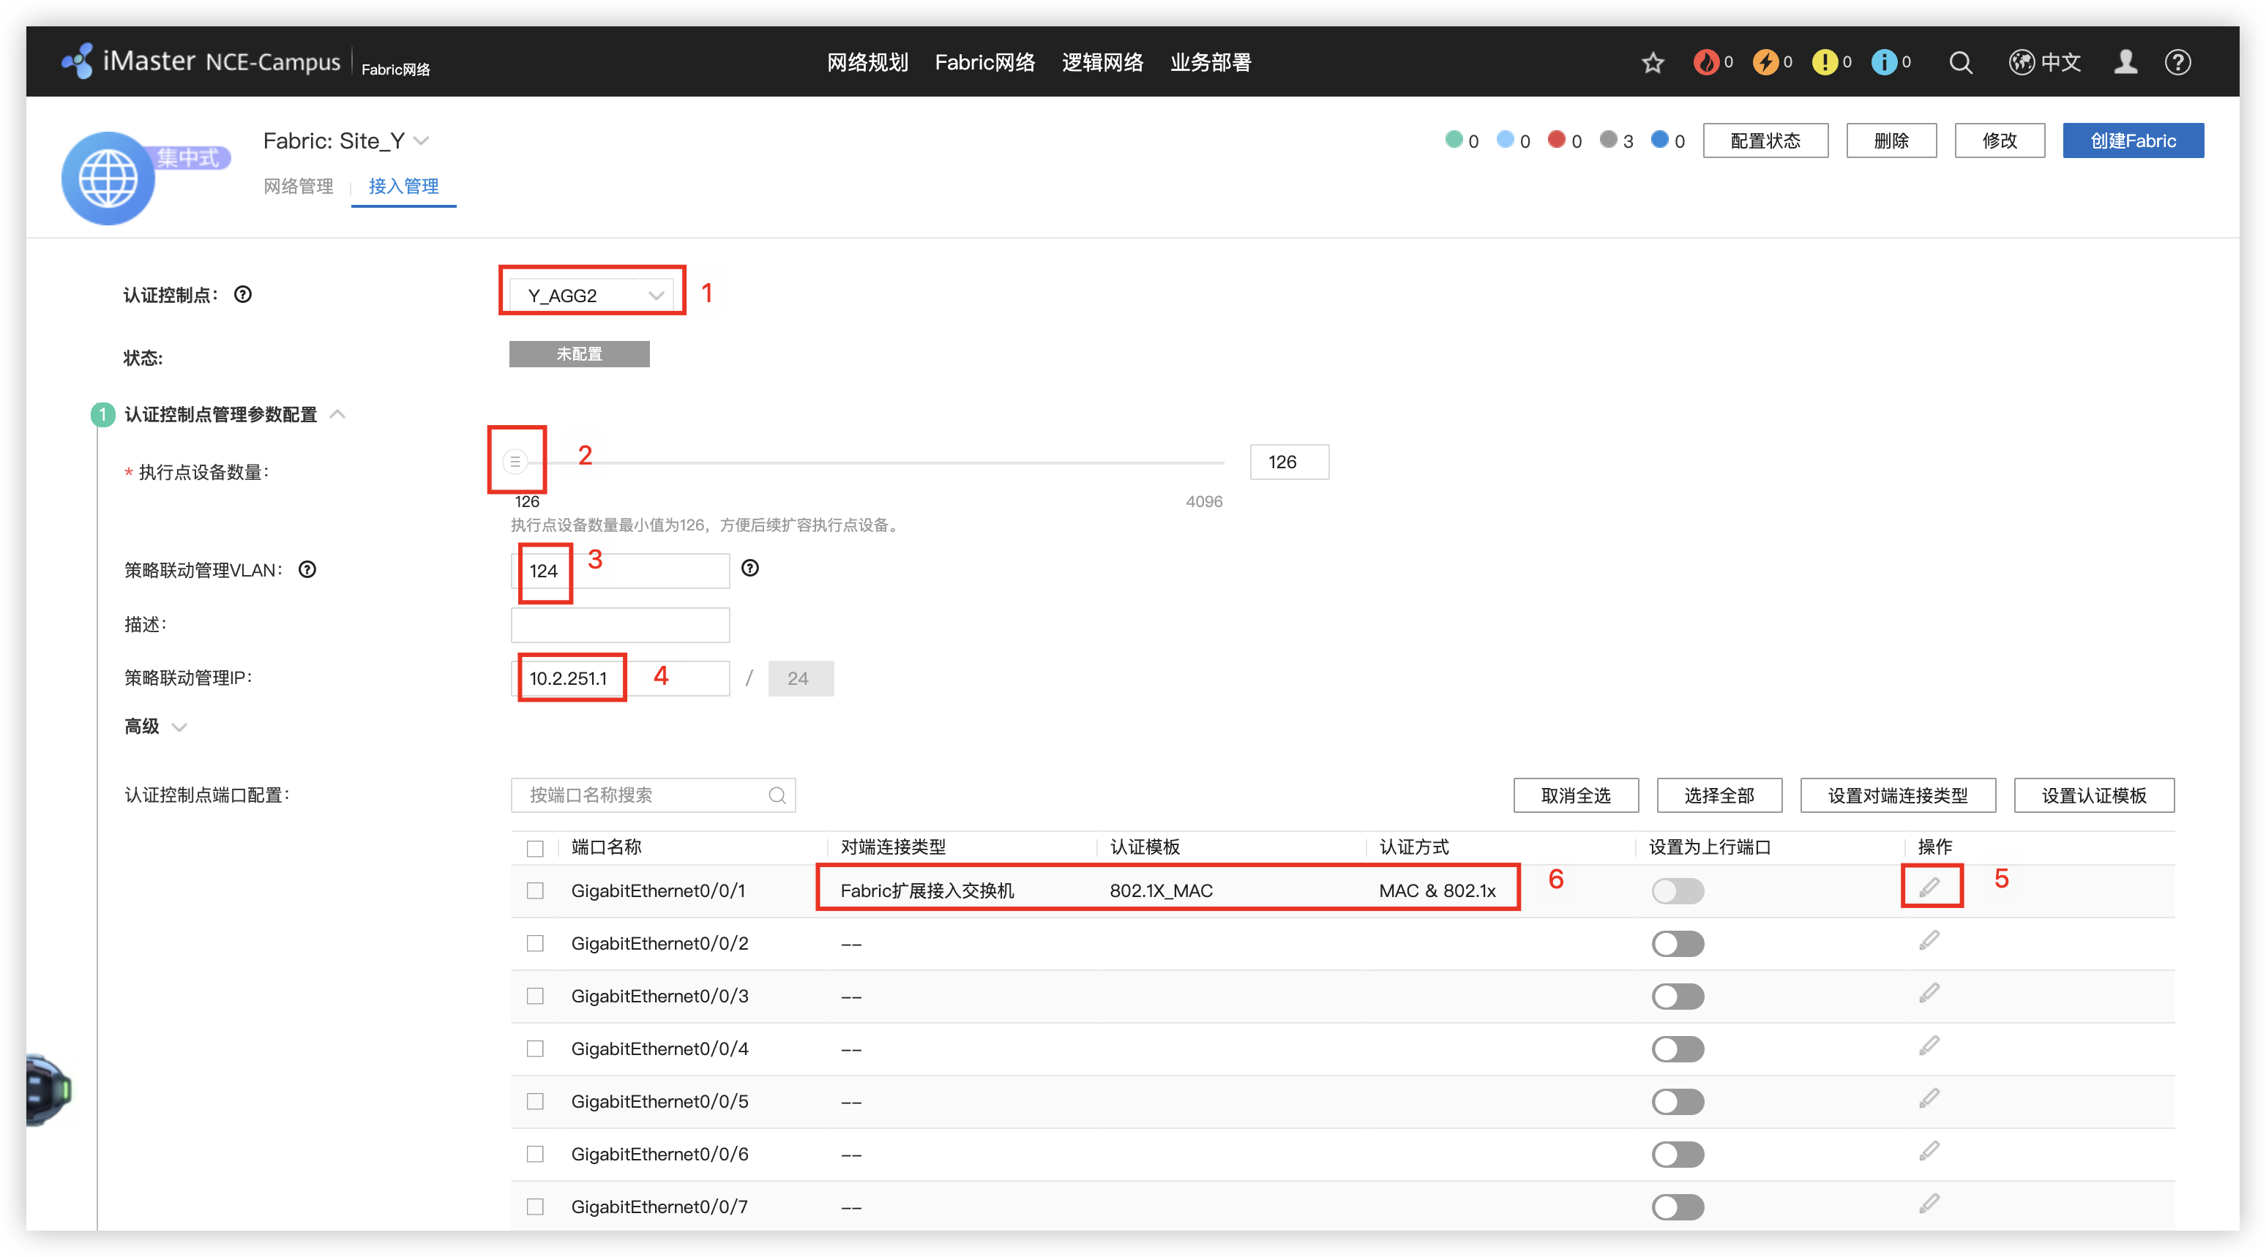Click the 执行点设备数量 slider handle
2266x1257 pixels.
pos(515,461)
